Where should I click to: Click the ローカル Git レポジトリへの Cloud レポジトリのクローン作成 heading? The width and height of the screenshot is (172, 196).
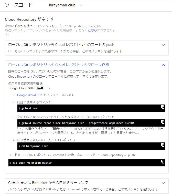click(58, 65)
